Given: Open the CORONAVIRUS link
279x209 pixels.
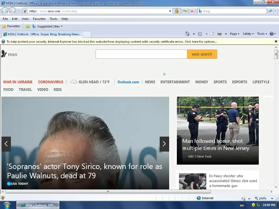Looking at the screenshot, I should (x=50, y=82).
